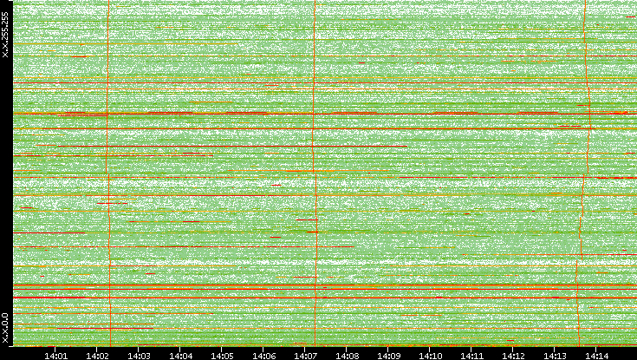Click the 14:03 time label
Image resolution: width=637 pixels, height=360 pixels.
point(139,356)
